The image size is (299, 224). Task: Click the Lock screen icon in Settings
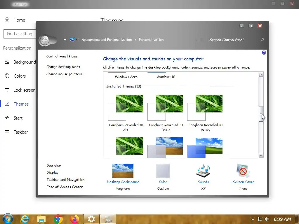coord(7,90)
